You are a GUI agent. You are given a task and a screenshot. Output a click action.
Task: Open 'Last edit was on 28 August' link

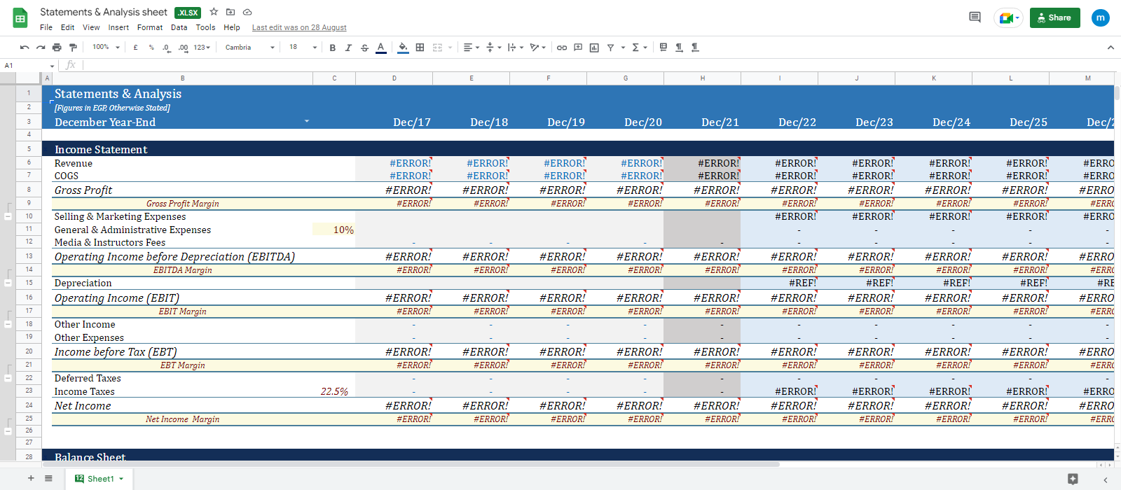(299, 27)
